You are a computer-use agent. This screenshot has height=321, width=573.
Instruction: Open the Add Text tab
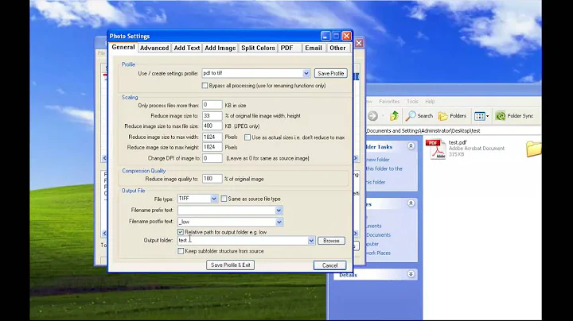[x=187, y=48]
